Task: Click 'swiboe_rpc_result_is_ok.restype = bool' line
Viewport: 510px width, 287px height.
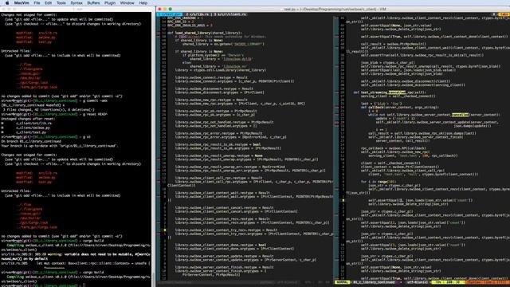Action: [x=218, y=144]
